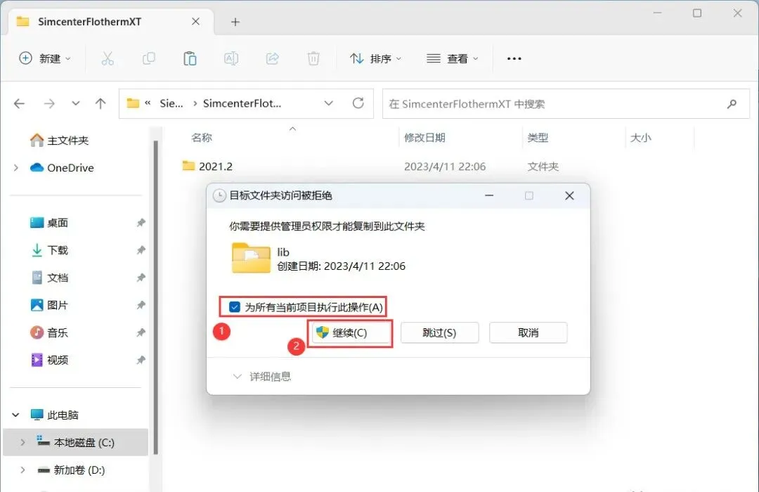The height and width of the screenshot is (492, 759).
Task: Unpin 图片 with its pin icon
Action: [141, 305]
